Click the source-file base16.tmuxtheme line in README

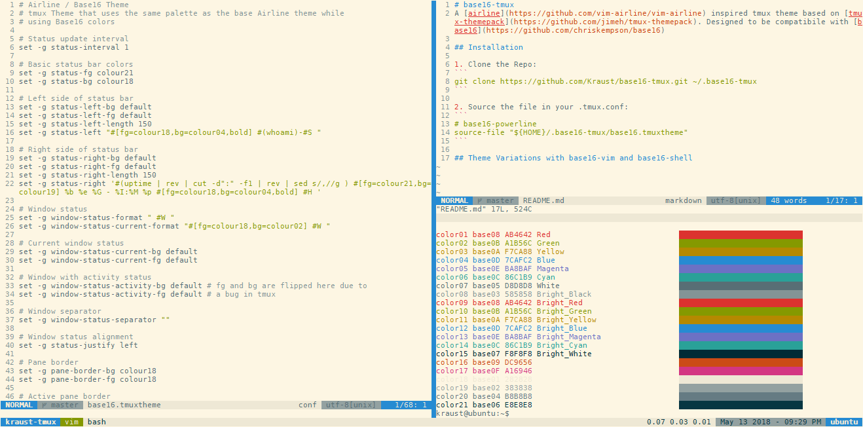tap(571, 132)
